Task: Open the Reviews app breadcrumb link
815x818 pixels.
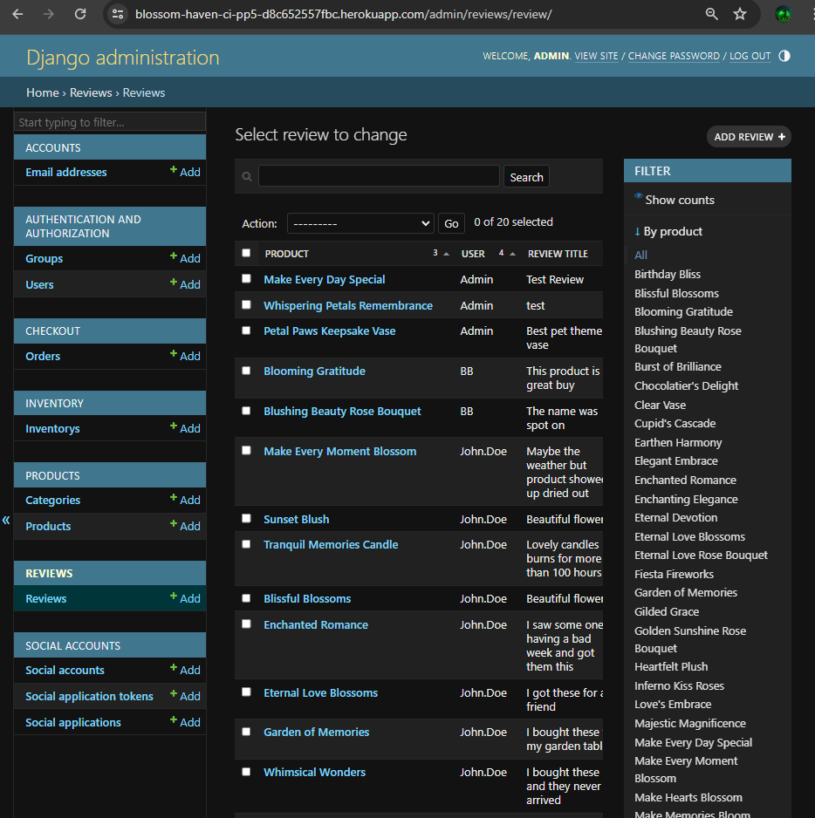Action: (x=91, y=92)
